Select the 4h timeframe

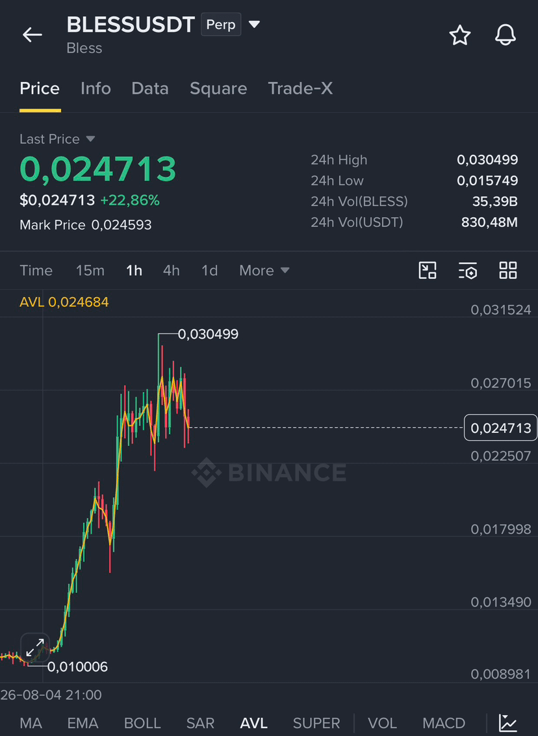(171, 270)
